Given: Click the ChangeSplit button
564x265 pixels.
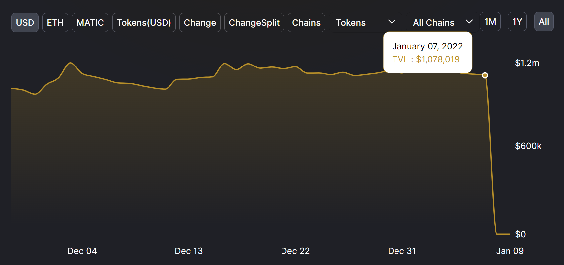Looking at the screenshot, I should (254, 23).
